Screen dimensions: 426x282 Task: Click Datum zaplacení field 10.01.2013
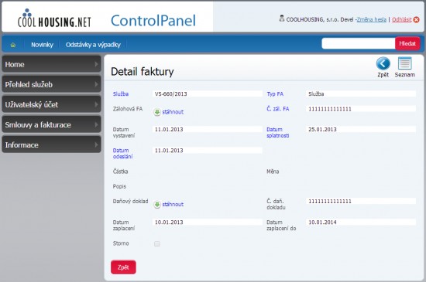(208, 223)
